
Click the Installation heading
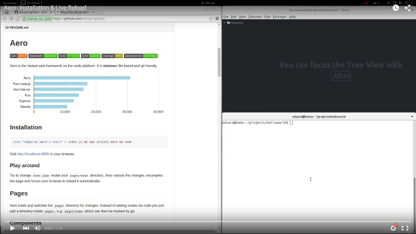(x=26, y=127)
